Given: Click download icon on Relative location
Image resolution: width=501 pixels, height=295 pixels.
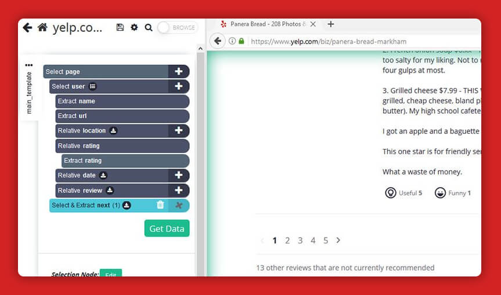Looking at the screenshot, I should [x=113, y=131].
